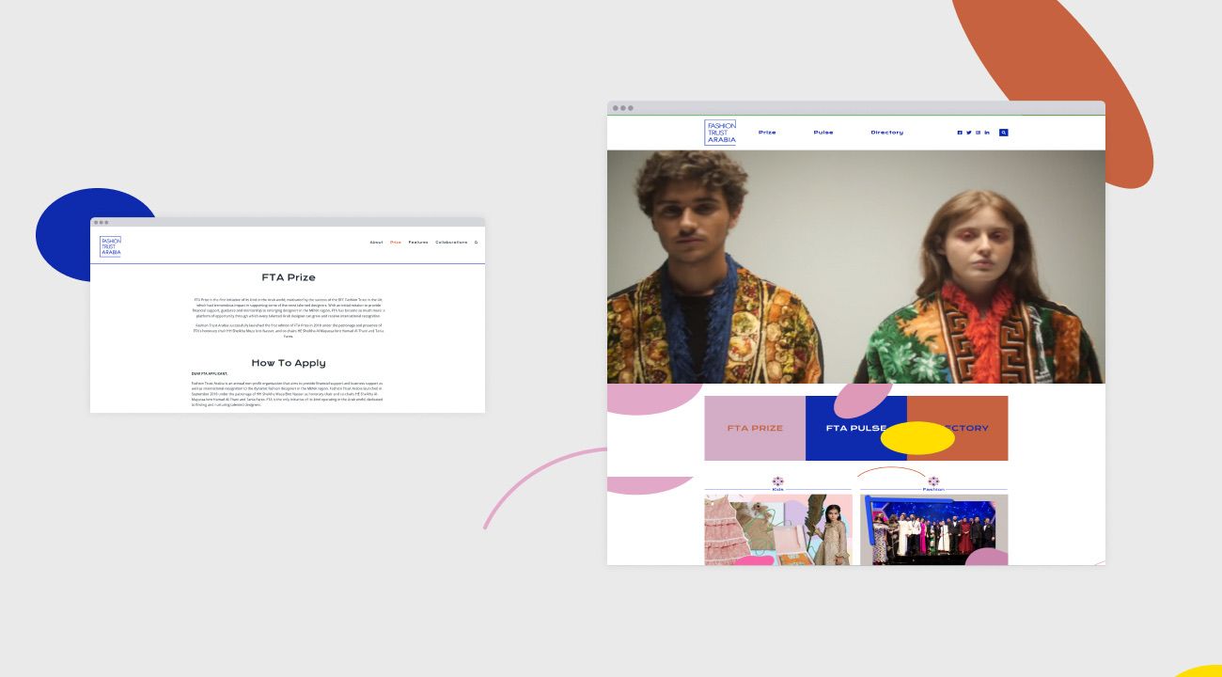Open Instagram icon in right website header
1222x677 pixels.
coord(978,133)
